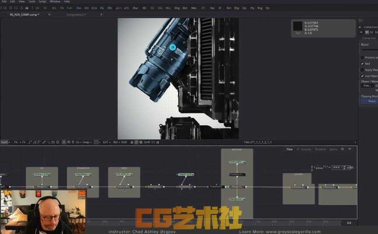Collapse the ColorCorrector tool header
378x234 pixels.
point(360,27)
